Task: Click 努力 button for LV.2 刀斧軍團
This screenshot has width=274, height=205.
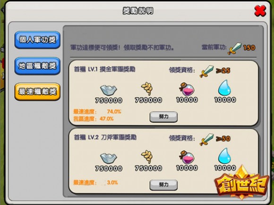Action: pyautogui.click(x=163, y=185)
